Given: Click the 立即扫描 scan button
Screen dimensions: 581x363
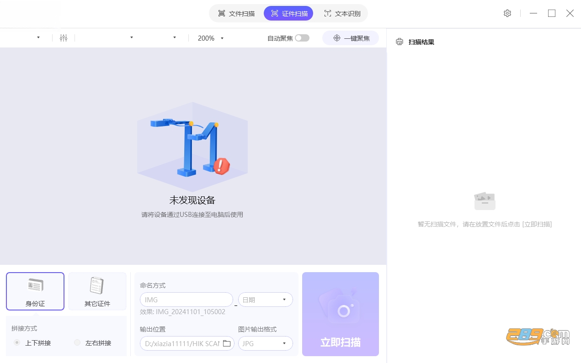Looking at the screenshot, I should [x=341, y=314].
